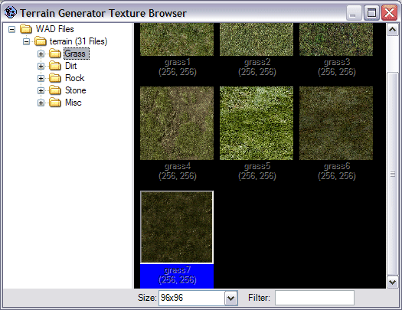Select the grass5 texture thumbnail
402x310 pixels.
pos(257,123)
